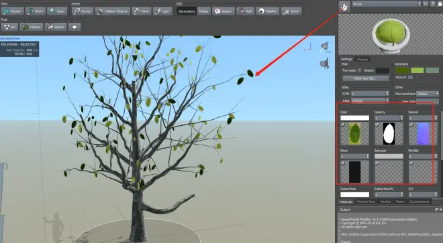Click the Season edit button
This screenshot has height=243, width=443.
tap(224, 11)
